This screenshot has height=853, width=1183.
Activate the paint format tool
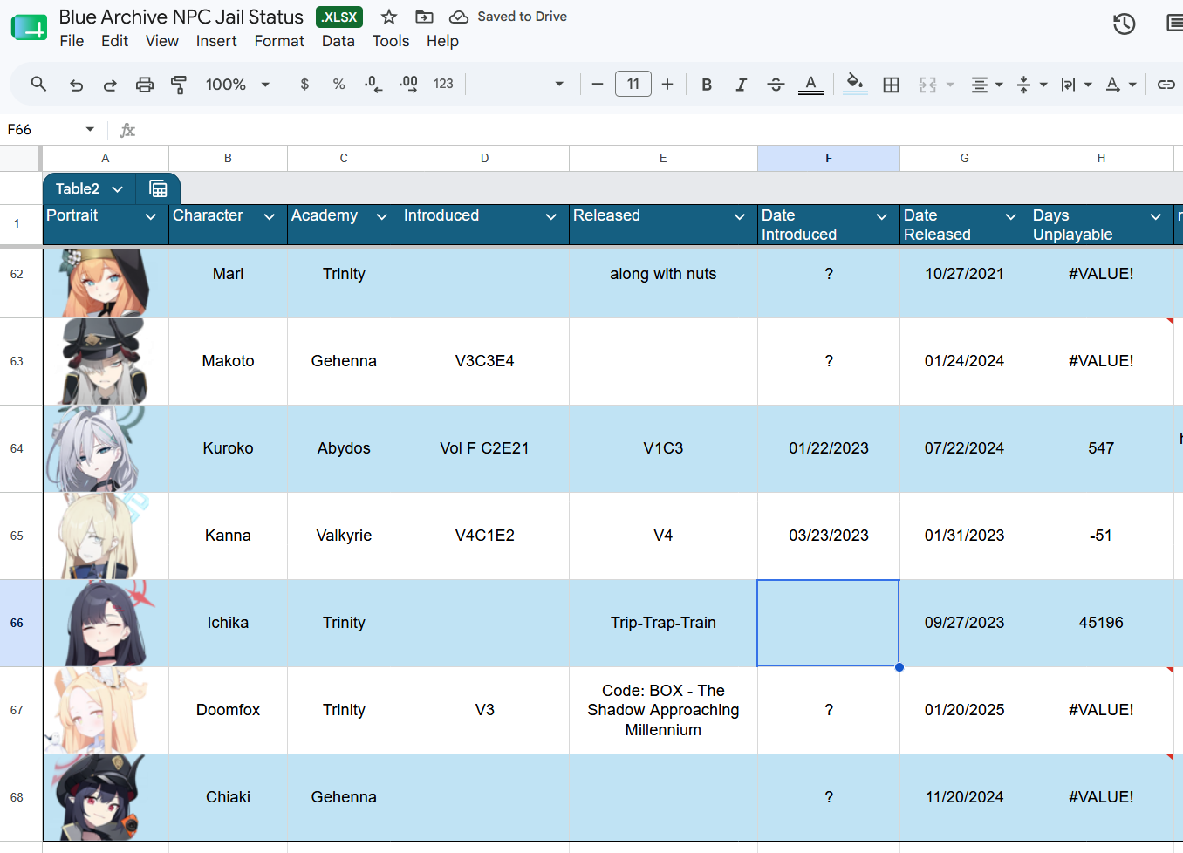point(179,85)
